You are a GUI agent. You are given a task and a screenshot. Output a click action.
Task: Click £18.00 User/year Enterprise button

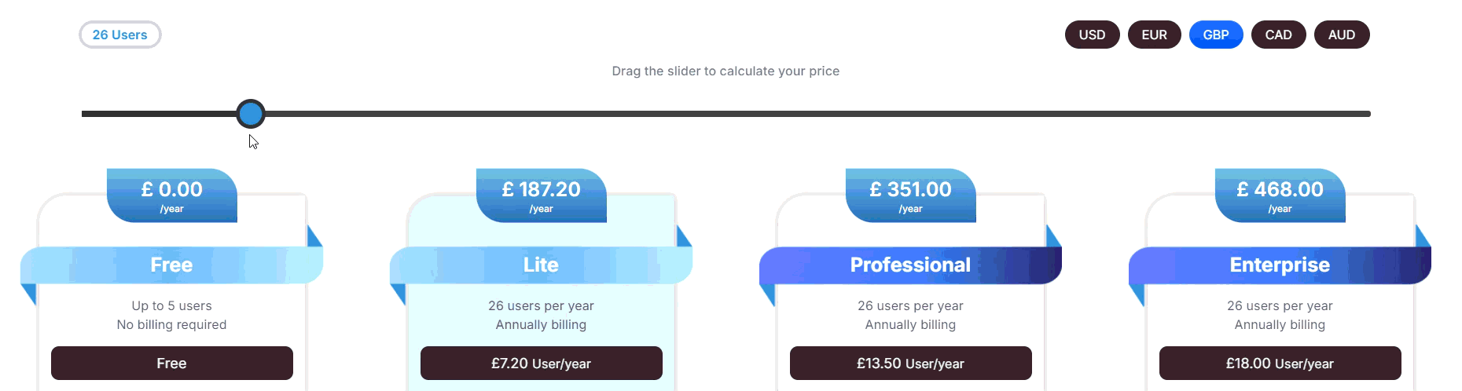point(1280,363)
